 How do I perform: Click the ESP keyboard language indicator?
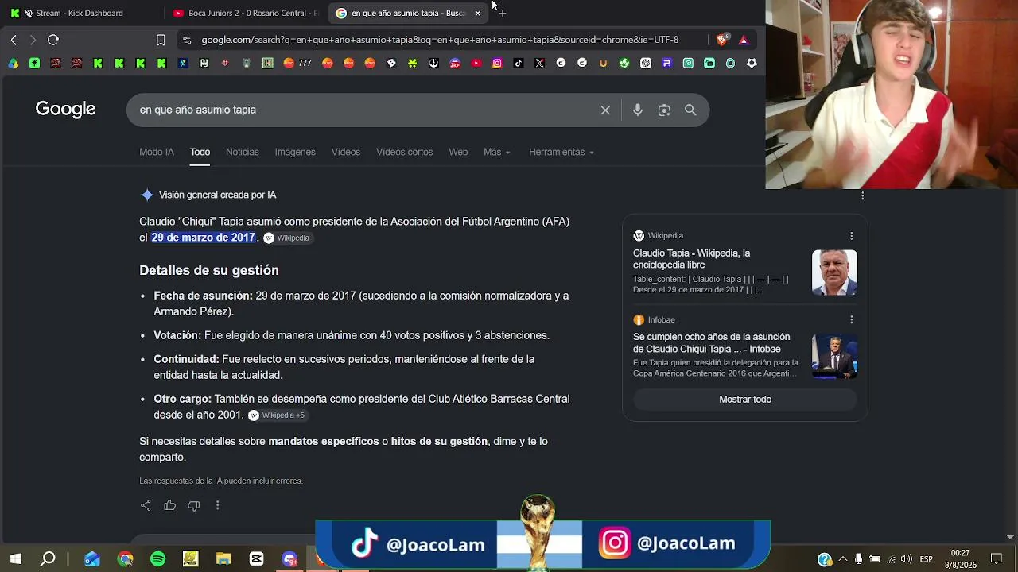click(x=927, y=559)
